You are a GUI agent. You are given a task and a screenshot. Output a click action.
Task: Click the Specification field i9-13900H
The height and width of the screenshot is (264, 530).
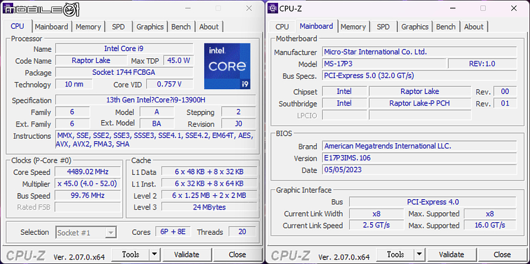click(x=155, y=100)
